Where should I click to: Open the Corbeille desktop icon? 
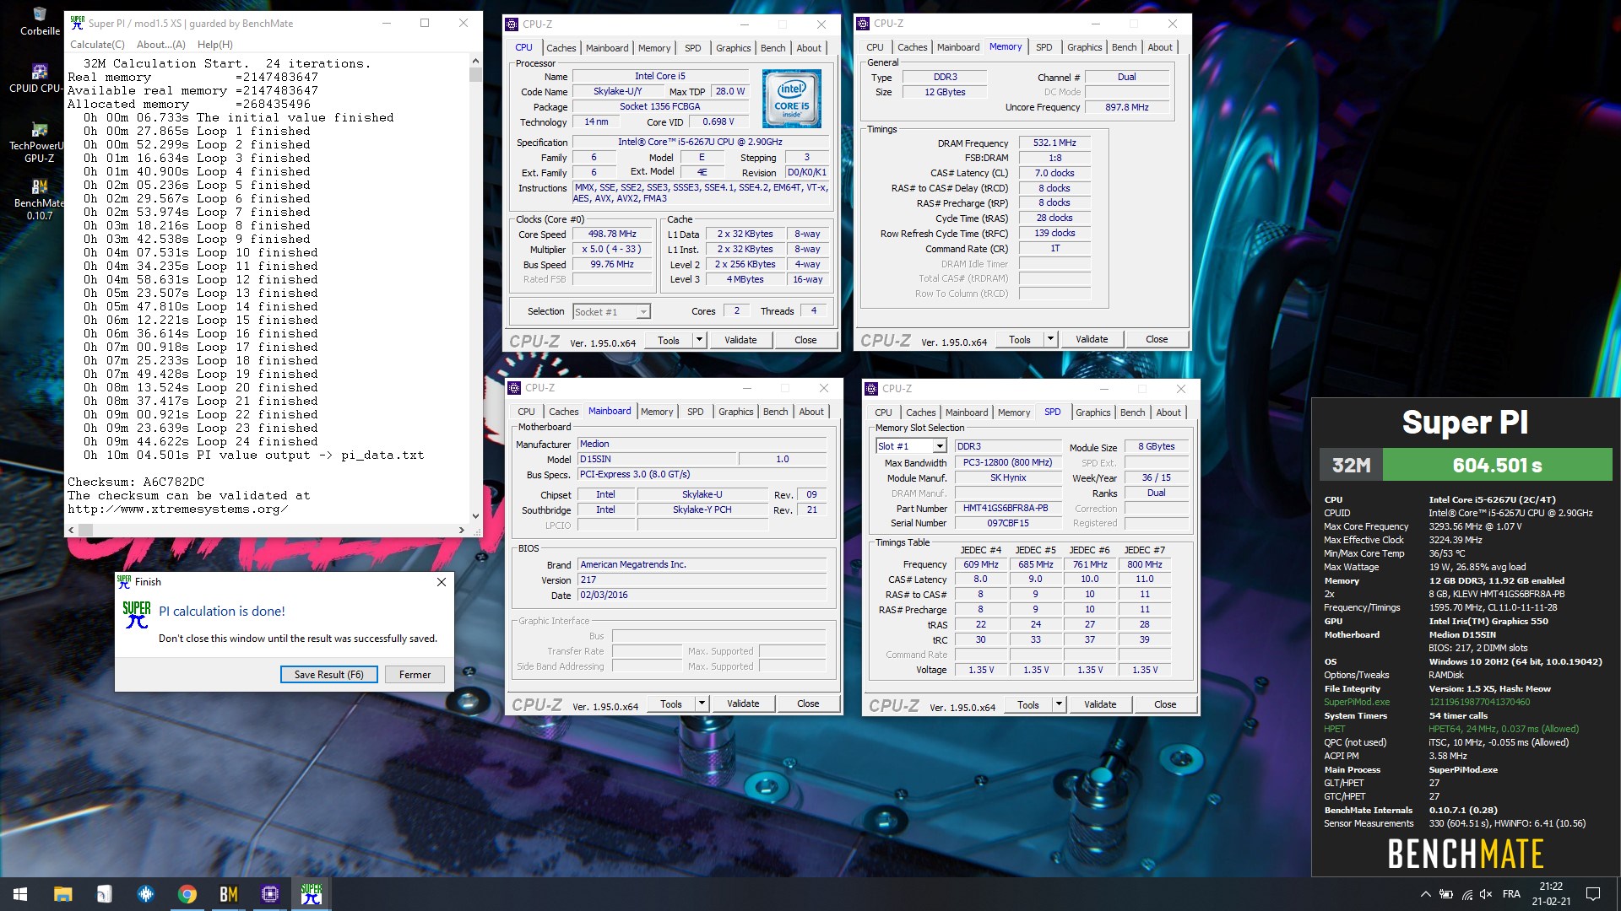tap(40, 21)
